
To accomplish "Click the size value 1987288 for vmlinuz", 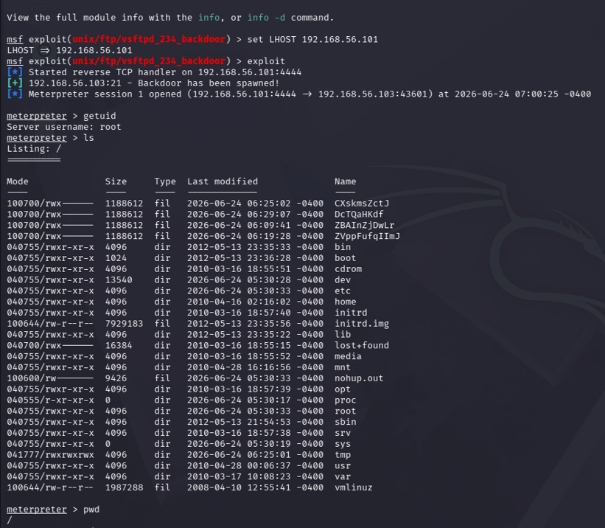I will (x=124, y=488).
